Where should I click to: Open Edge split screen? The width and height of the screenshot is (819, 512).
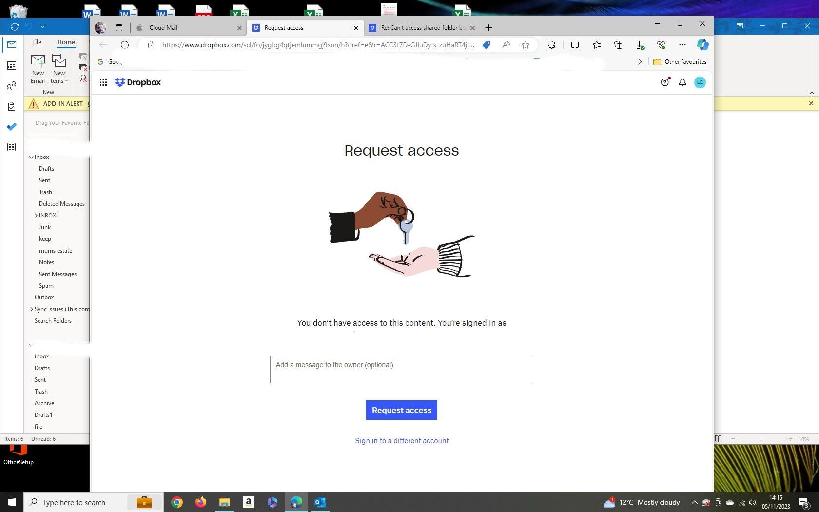click(575, 45)
